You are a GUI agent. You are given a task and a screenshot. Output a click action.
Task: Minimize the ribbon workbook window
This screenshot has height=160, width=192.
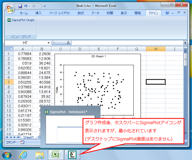click(x=173, y=13)
